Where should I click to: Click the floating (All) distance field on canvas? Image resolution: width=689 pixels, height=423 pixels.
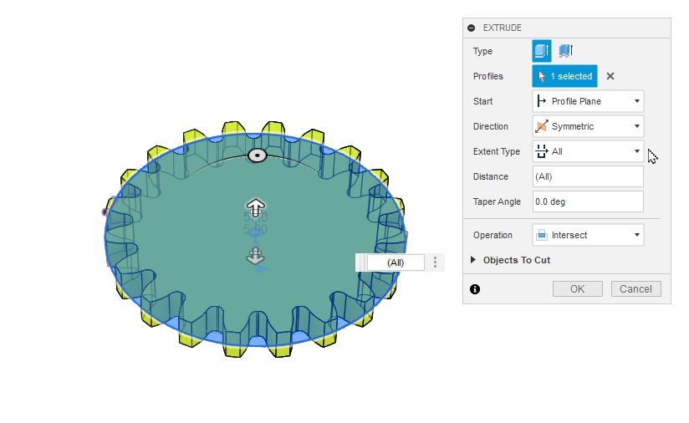click(x=396, y=262)
